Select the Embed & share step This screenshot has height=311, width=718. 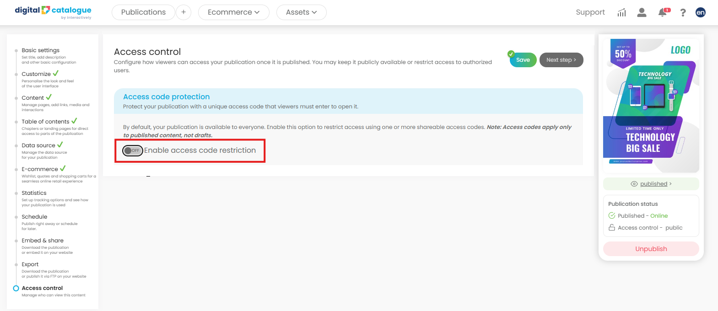tap(43, 241)
